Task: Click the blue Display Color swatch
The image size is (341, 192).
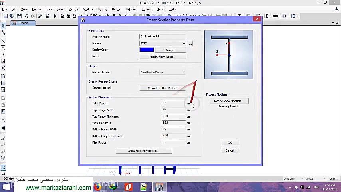Action: 147,50
